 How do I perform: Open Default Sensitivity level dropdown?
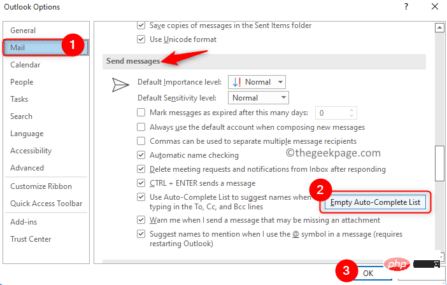[259, 98]
